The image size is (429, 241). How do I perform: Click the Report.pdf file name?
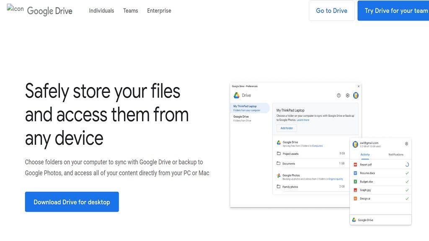(366, 165)
